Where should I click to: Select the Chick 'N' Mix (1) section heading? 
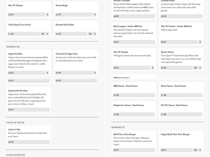15,122
